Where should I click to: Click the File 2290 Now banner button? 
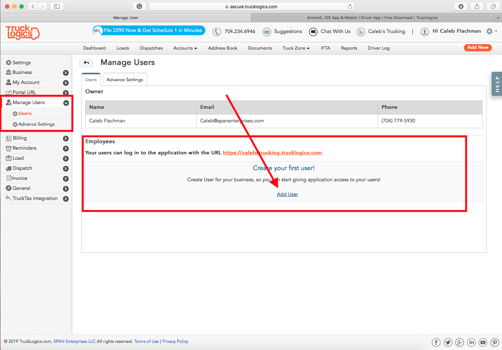pyautogui.click(x=149, y=31)
